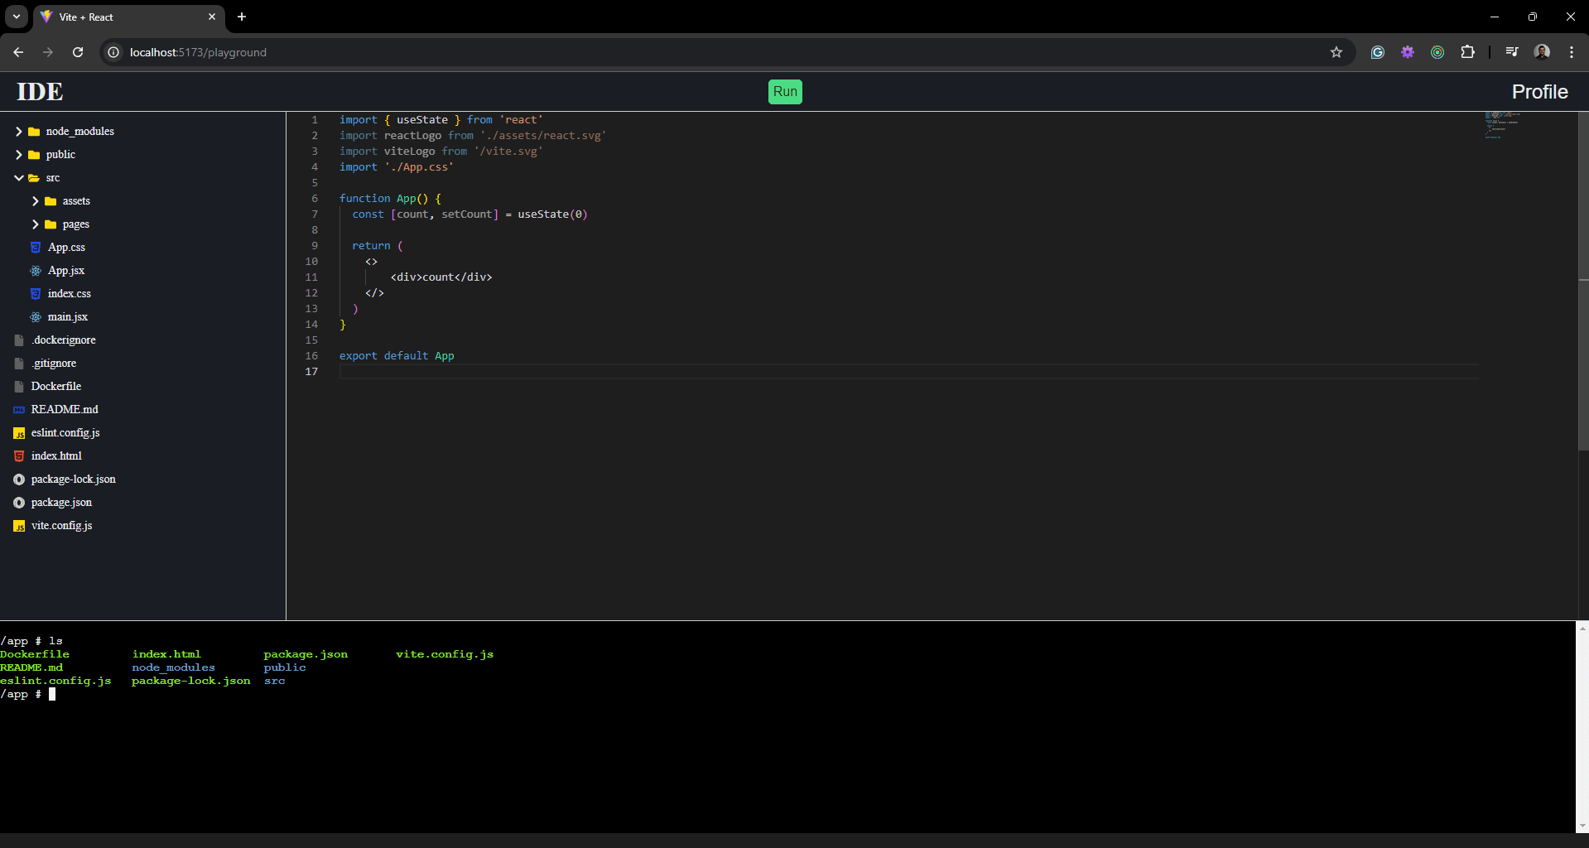1589x848 pixels.
Task: Click the .dockerignore file icon
Action: (19, 340)
